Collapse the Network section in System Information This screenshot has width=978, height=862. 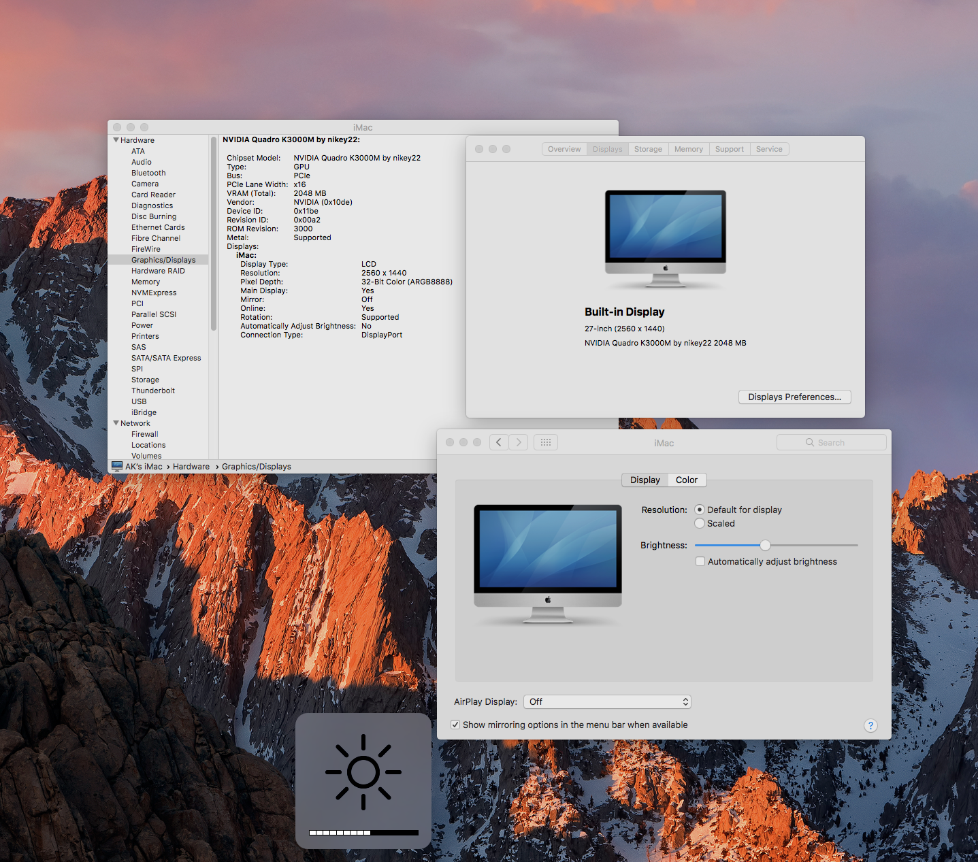coord(116,423)
